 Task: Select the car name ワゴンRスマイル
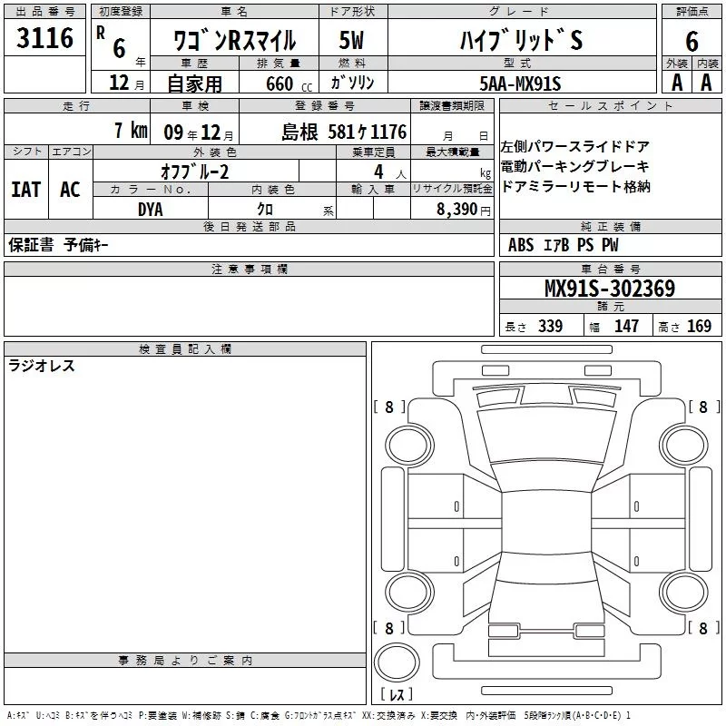coord(234,41)
